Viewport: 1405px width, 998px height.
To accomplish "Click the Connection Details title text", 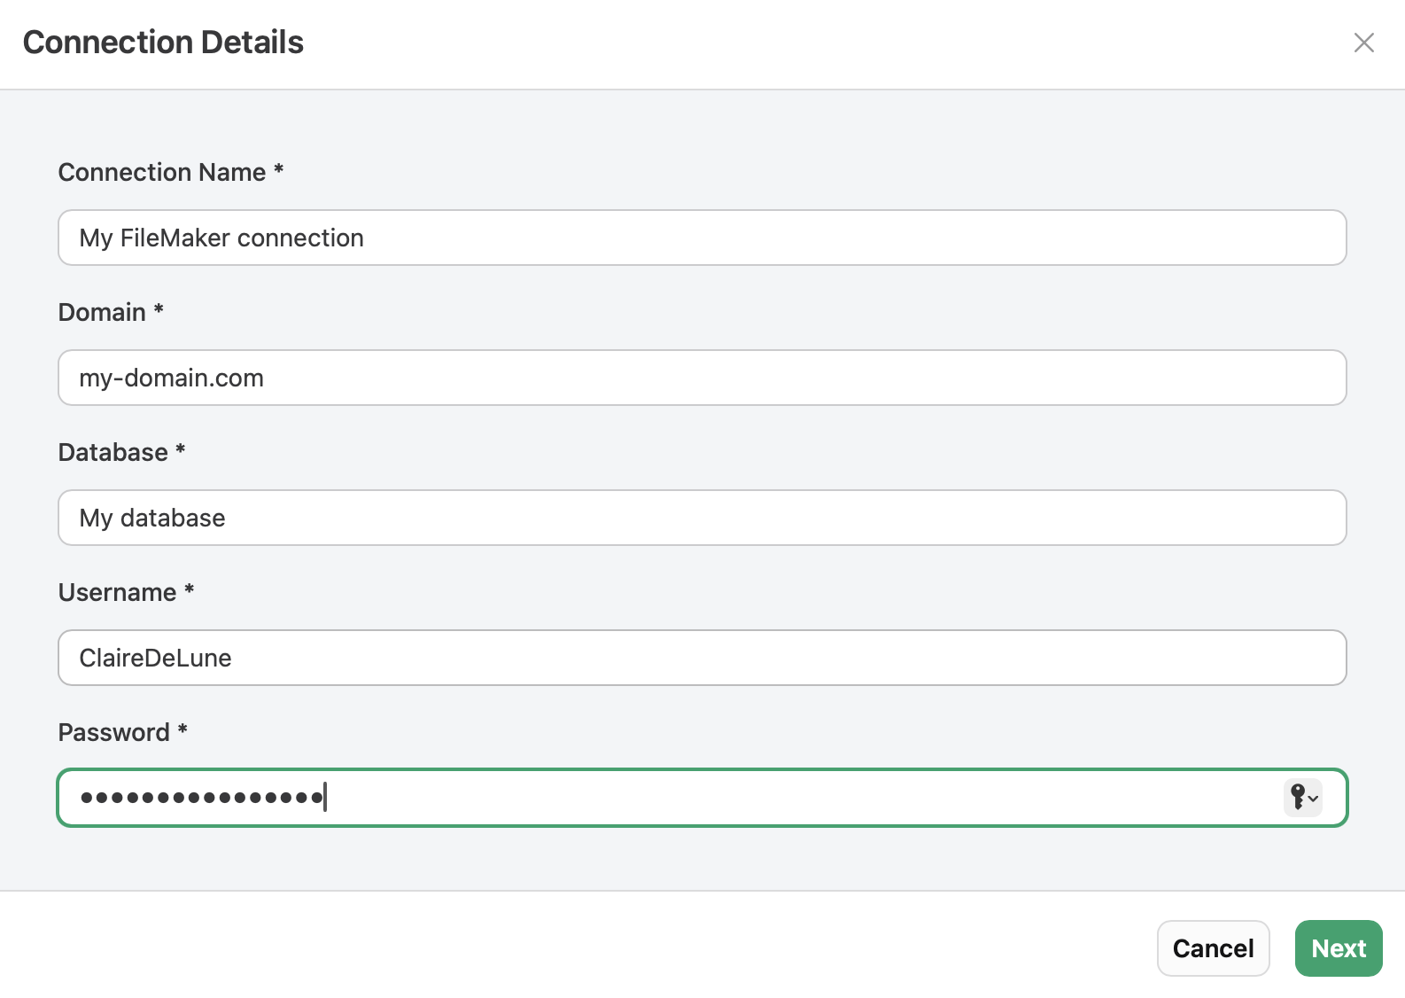I will pyautogui.click(x=162, y=42).
